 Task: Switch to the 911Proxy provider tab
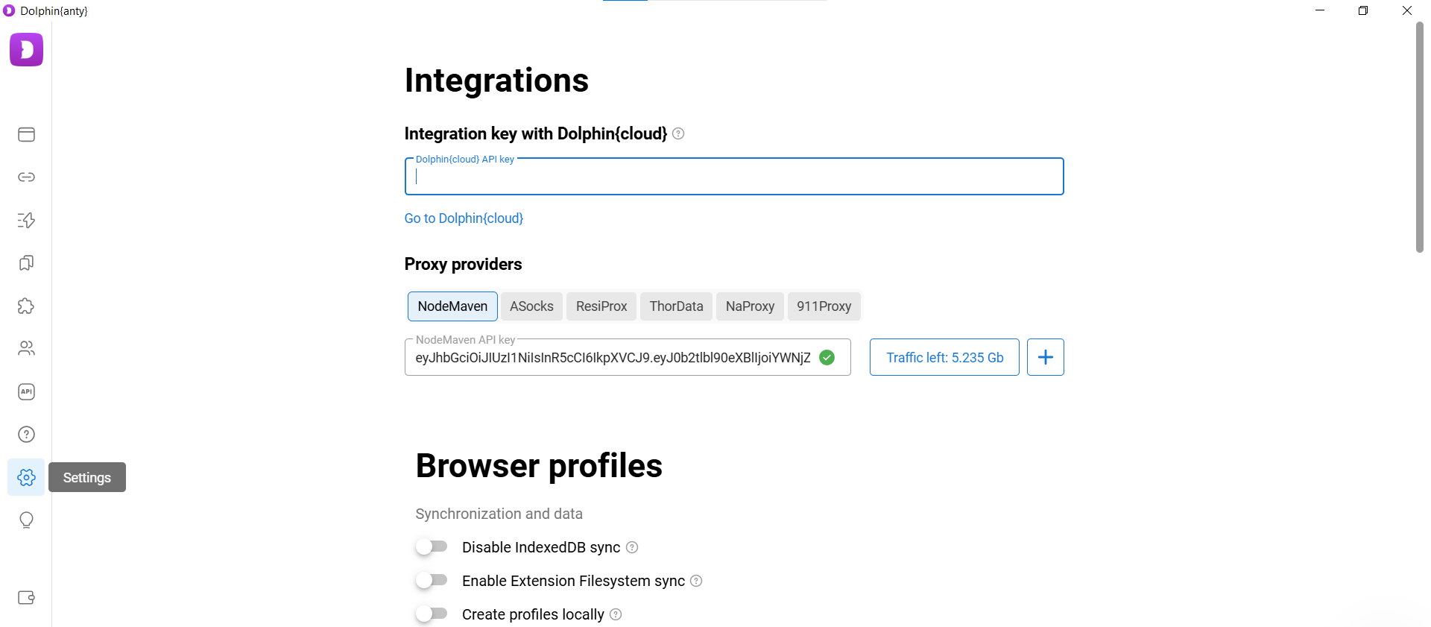tap(824, 306)
